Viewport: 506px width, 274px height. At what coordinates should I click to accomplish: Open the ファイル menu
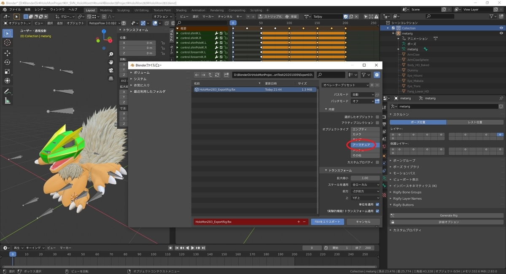click(x=15, y=9)
